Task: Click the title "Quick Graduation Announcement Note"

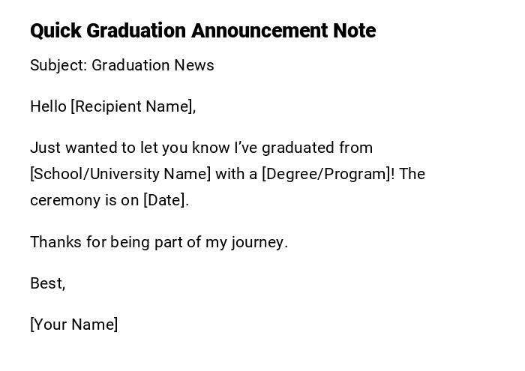Action: [202, 31]
